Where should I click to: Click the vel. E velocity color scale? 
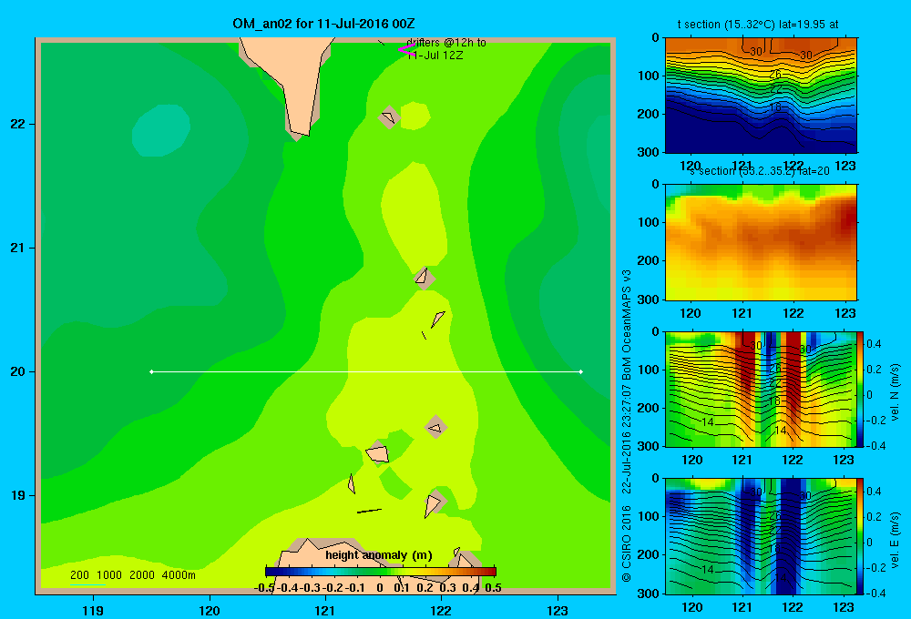coord(861,536)
